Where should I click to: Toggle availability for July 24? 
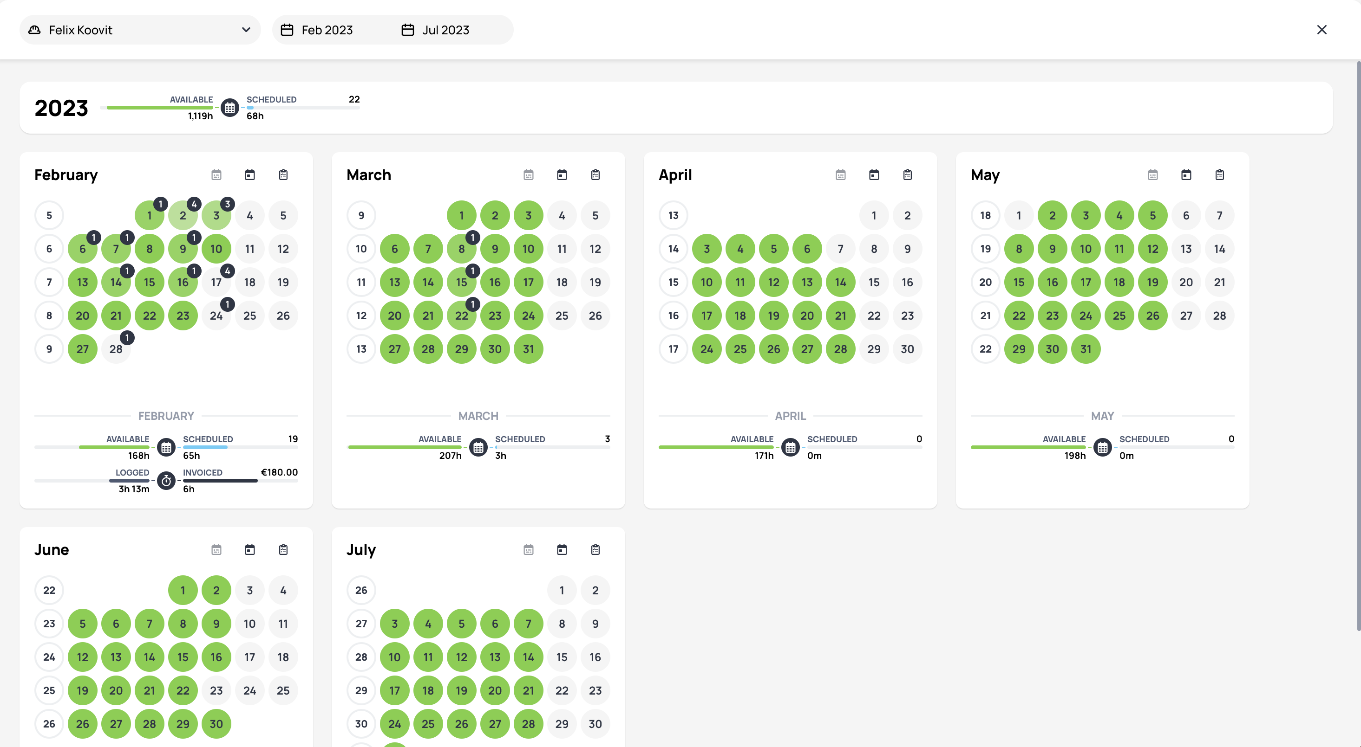coord(394,724)
